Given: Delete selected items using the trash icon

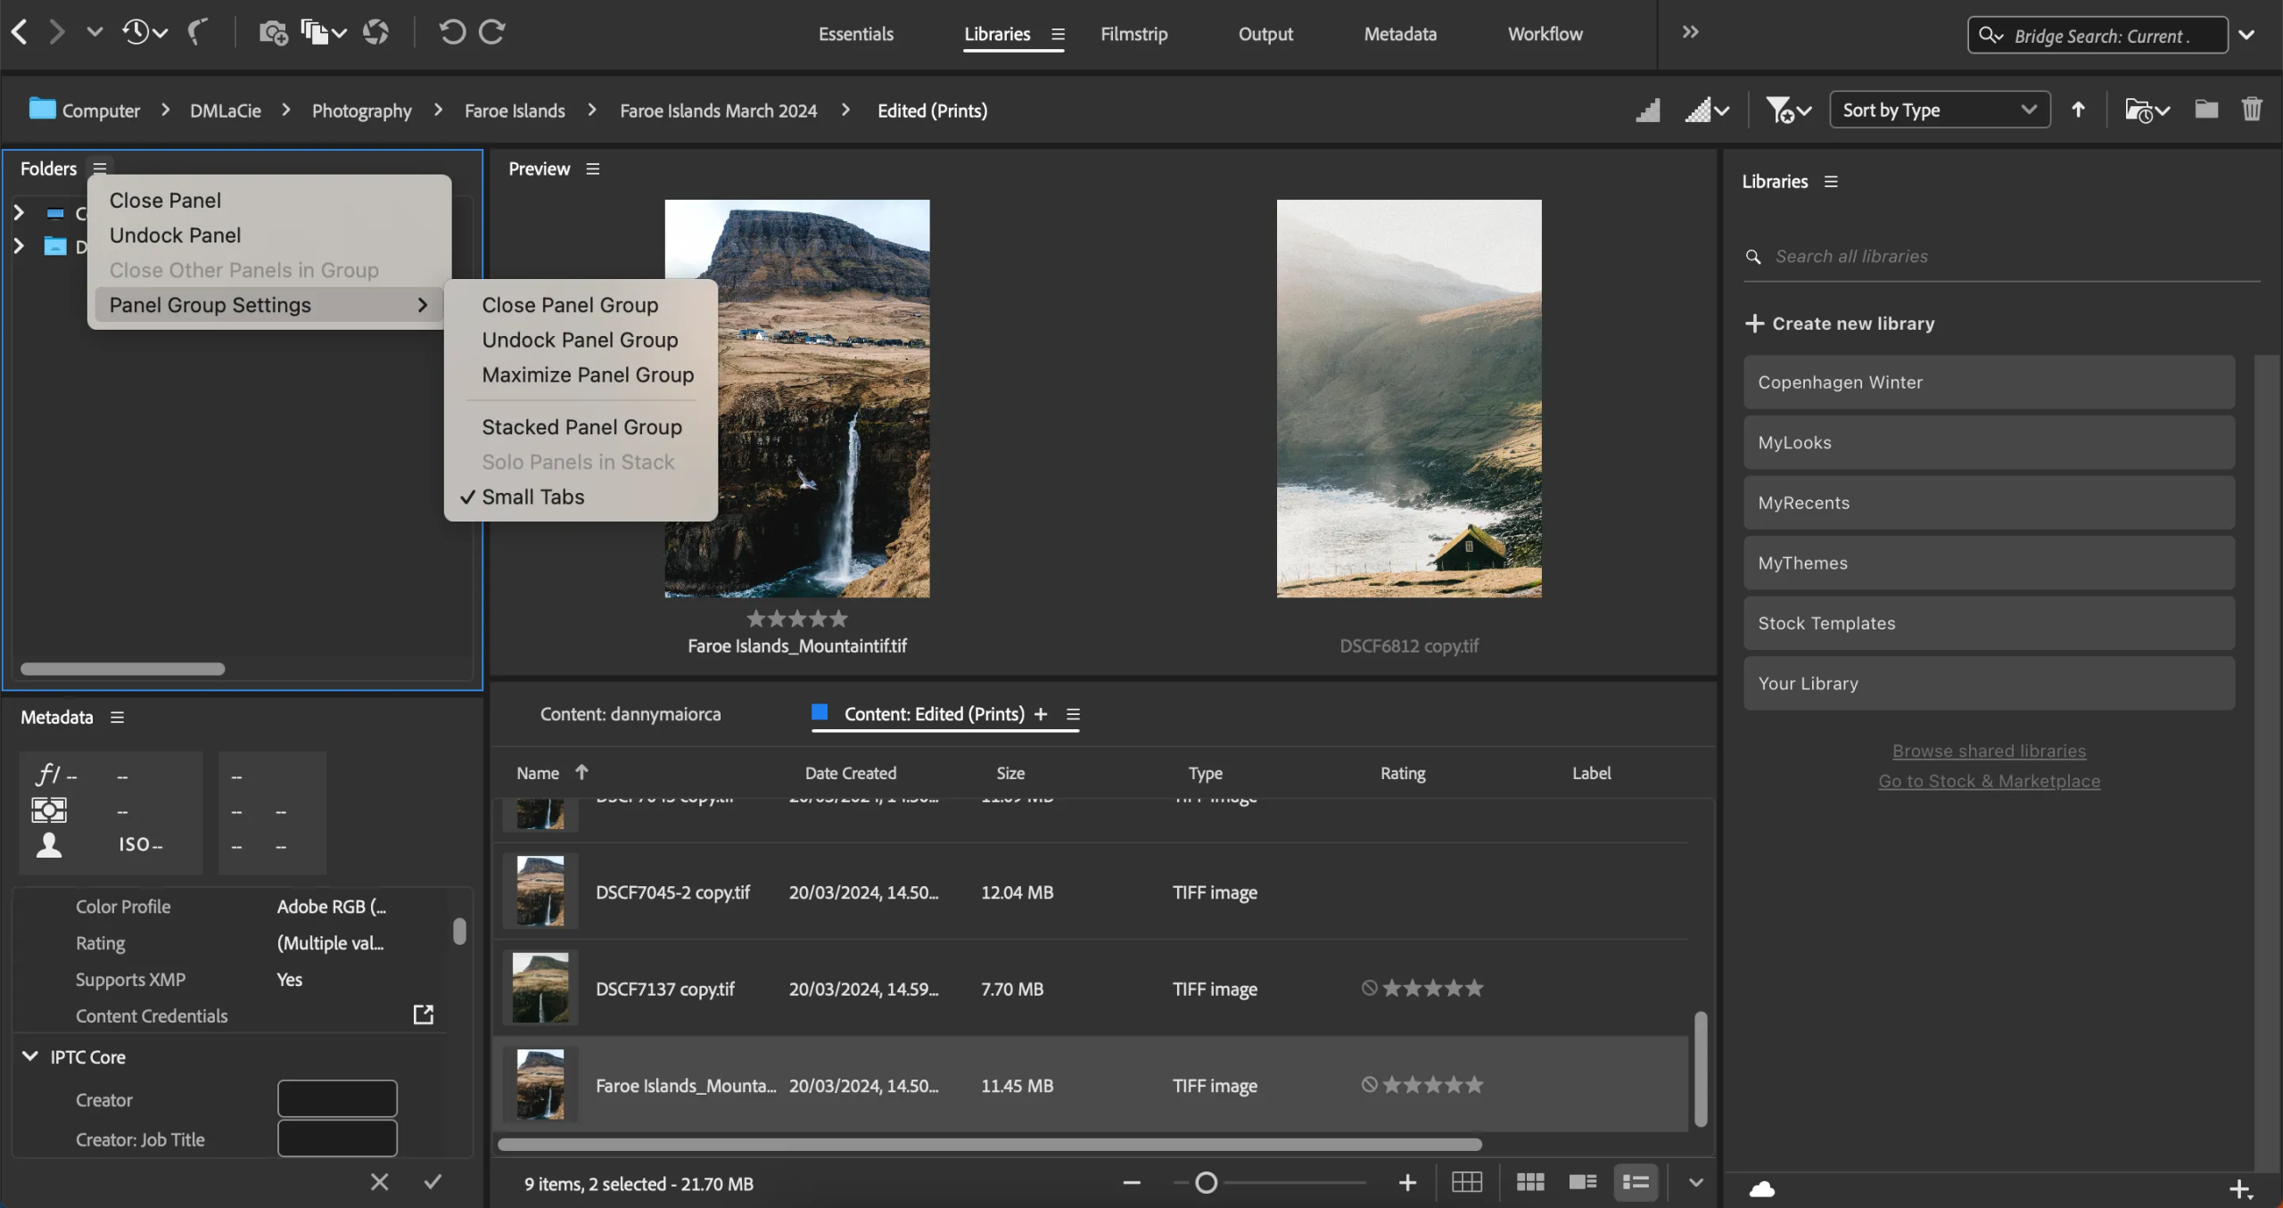Looking at the screenshot, I should click(x=2253, y=109).
